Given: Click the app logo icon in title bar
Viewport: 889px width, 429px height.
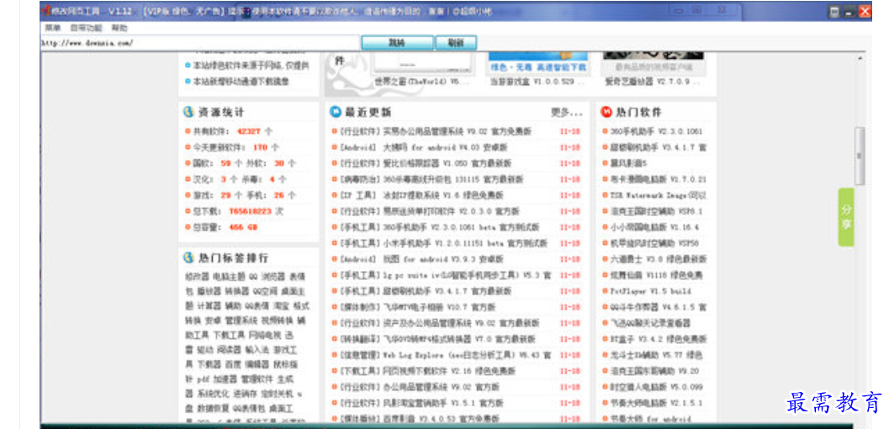Looking at the screenshot, I should point(46,11).
